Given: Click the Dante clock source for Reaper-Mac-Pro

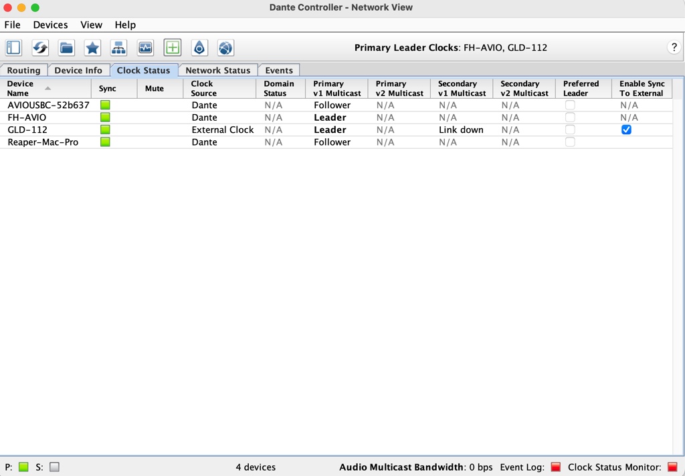Looking at the screenshot, I should point(204,142).
